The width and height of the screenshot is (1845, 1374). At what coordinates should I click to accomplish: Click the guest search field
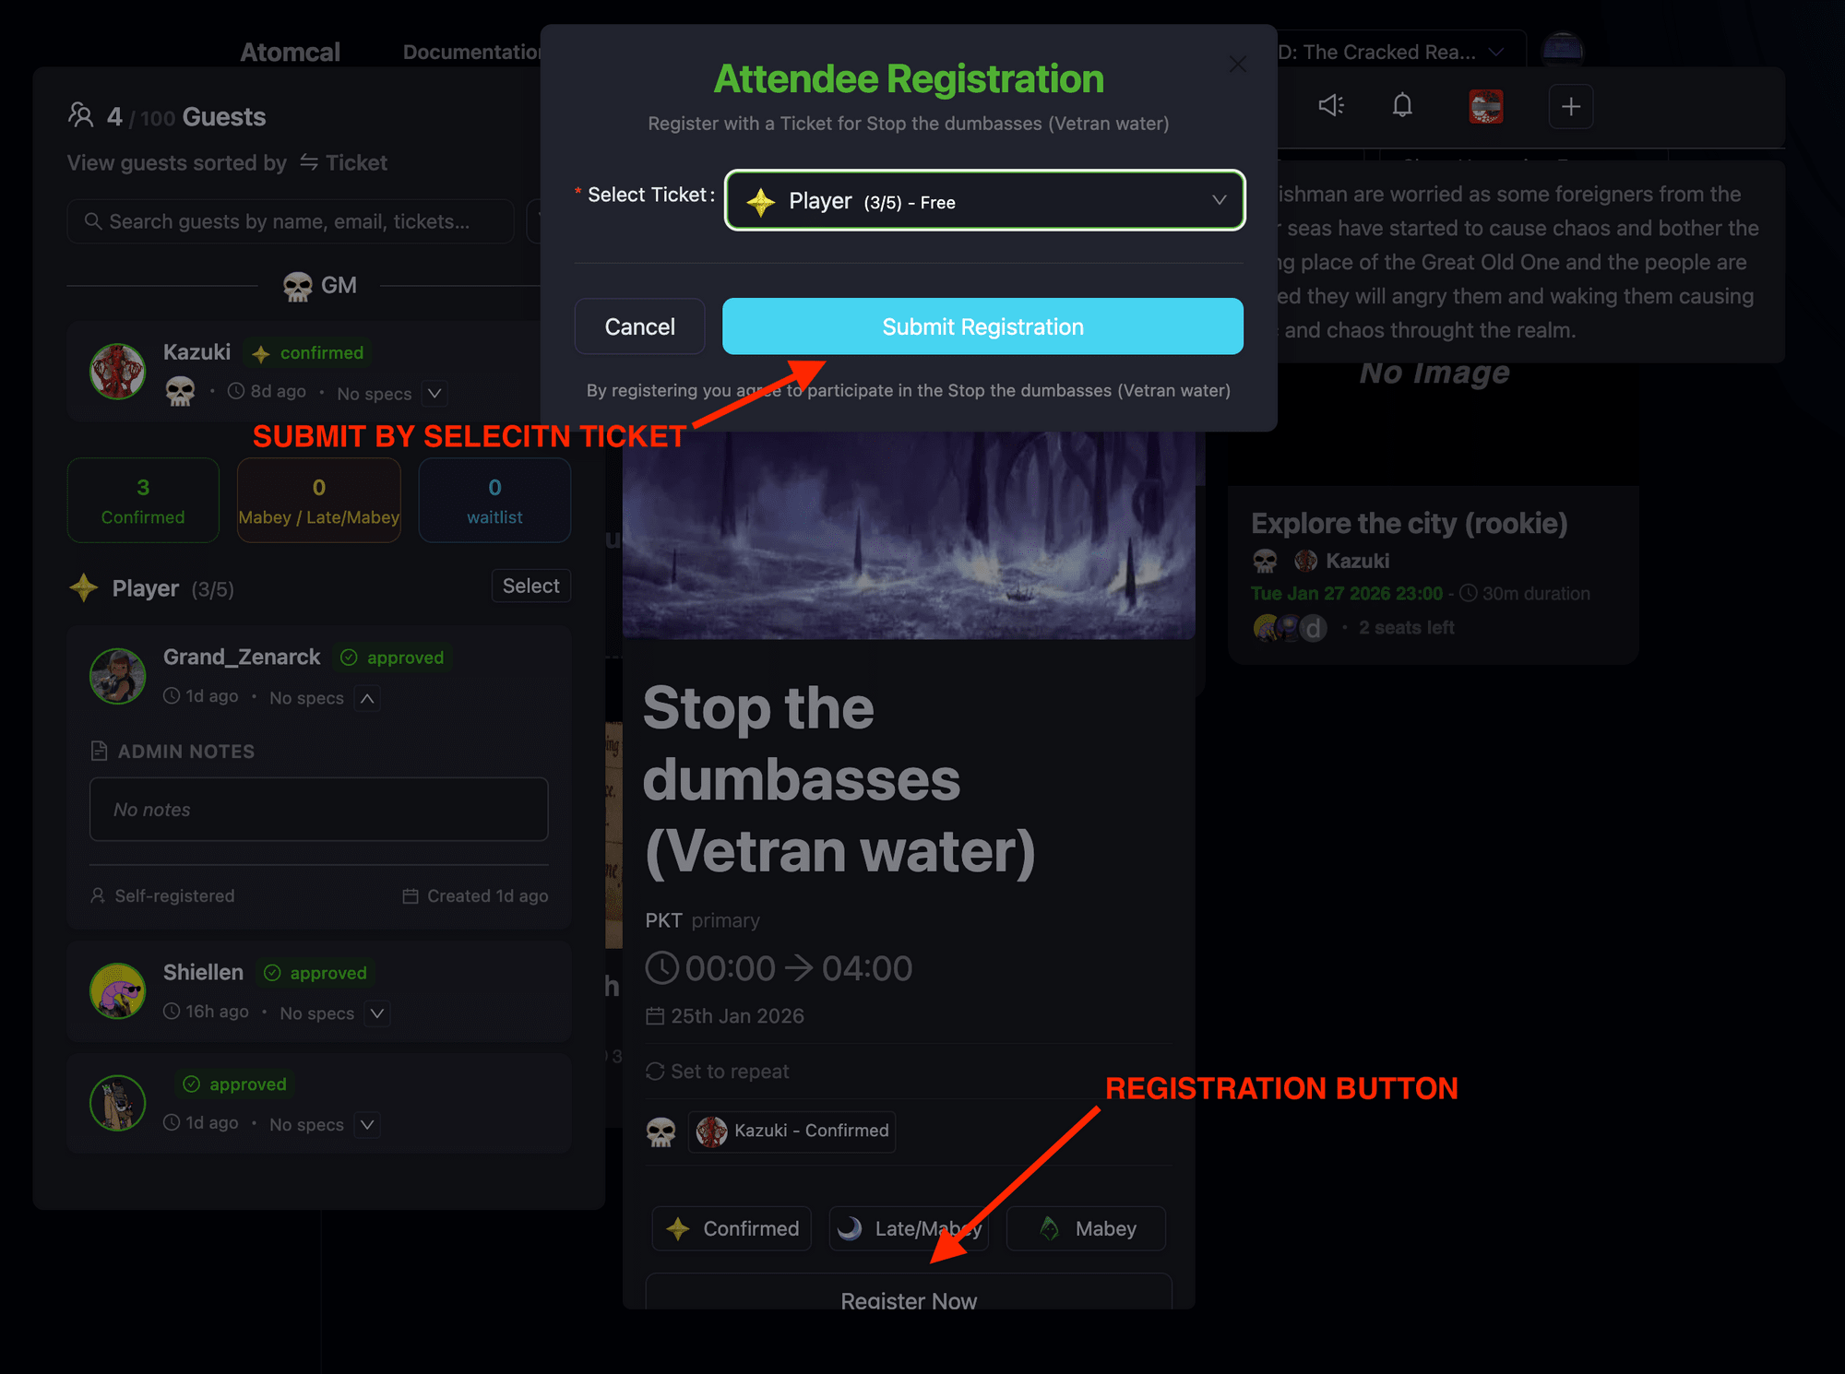tap(291, 221)
